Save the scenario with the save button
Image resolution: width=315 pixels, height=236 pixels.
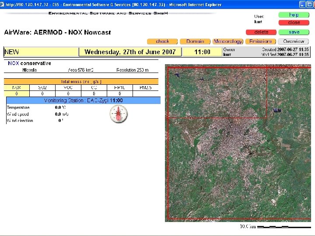coord(294,32)
